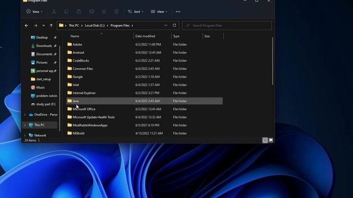Expand the This PC tree node
The width and height of the screenshot is (353, 198).
pos(25,125)
